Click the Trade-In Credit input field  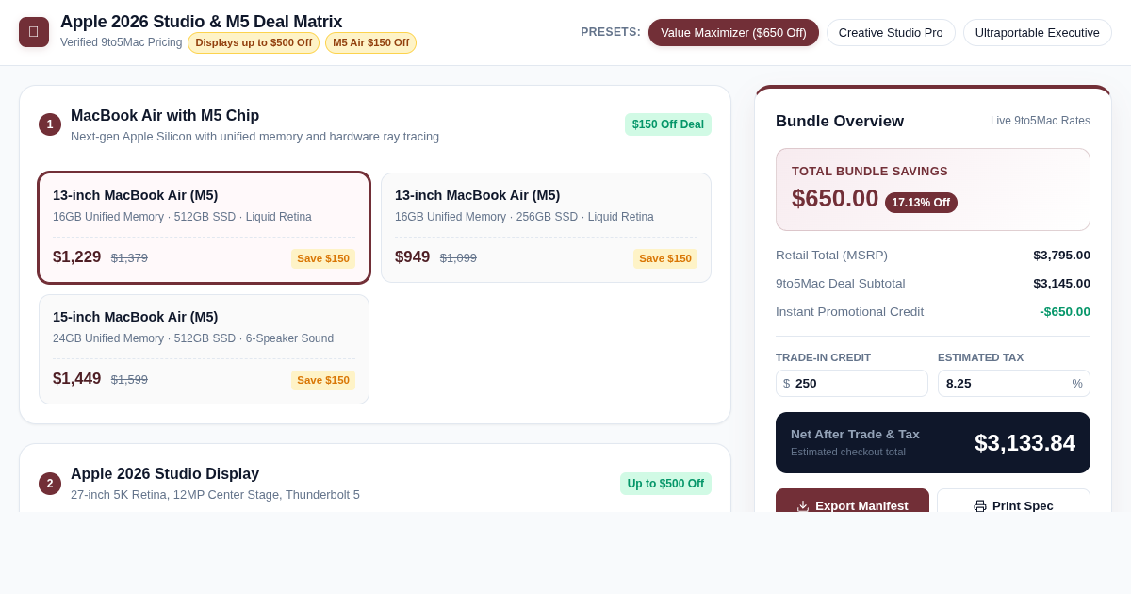click(852, 383)
